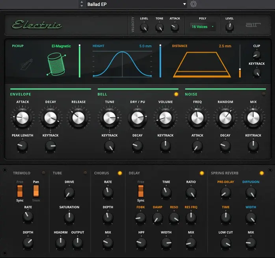Click the 5.0 mm height value
275x258 pixels.
pos(145,46)
